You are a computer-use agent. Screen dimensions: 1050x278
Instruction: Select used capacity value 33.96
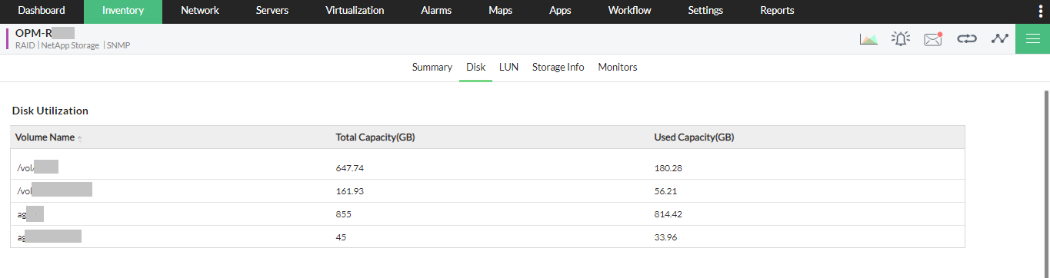(665, 237)
